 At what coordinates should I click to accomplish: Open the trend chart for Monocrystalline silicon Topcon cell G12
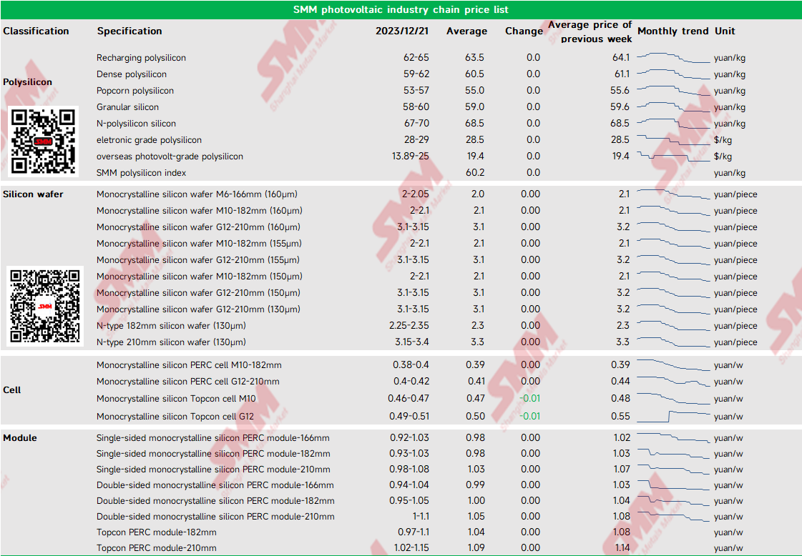click(x=669, y=416)
